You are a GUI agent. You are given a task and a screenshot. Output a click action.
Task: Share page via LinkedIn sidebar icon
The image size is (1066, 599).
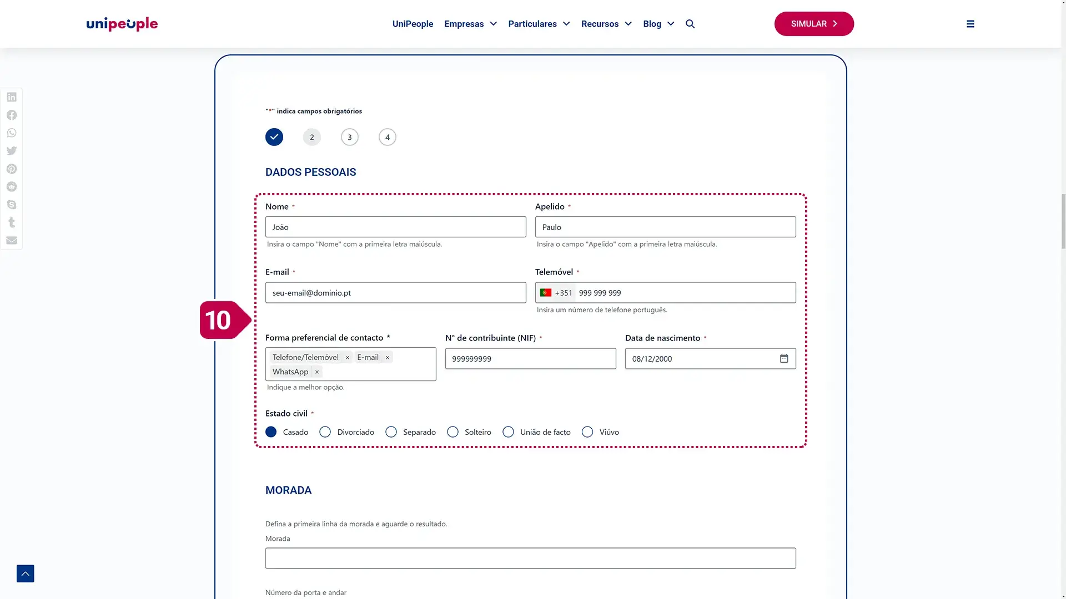(12, 97)
